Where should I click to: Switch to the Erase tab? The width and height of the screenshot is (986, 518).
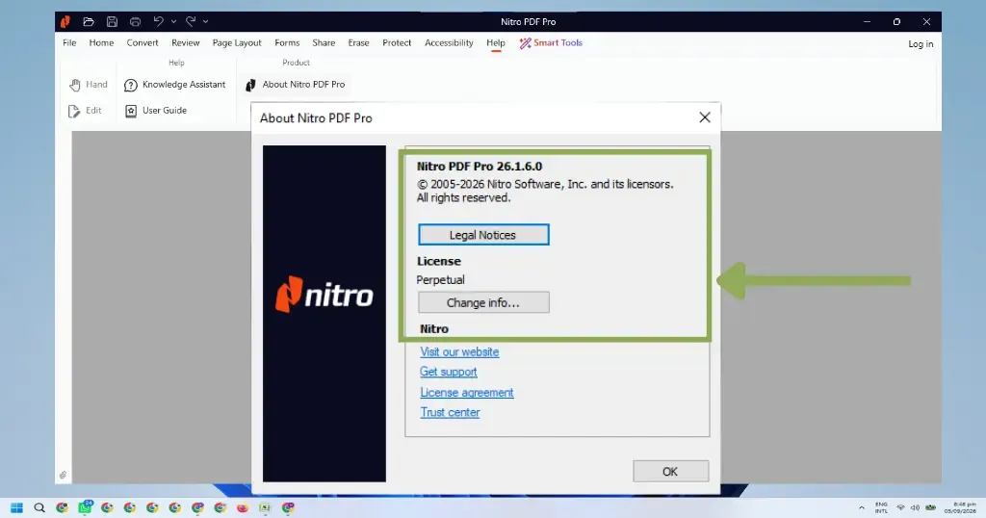click(358, 42)
